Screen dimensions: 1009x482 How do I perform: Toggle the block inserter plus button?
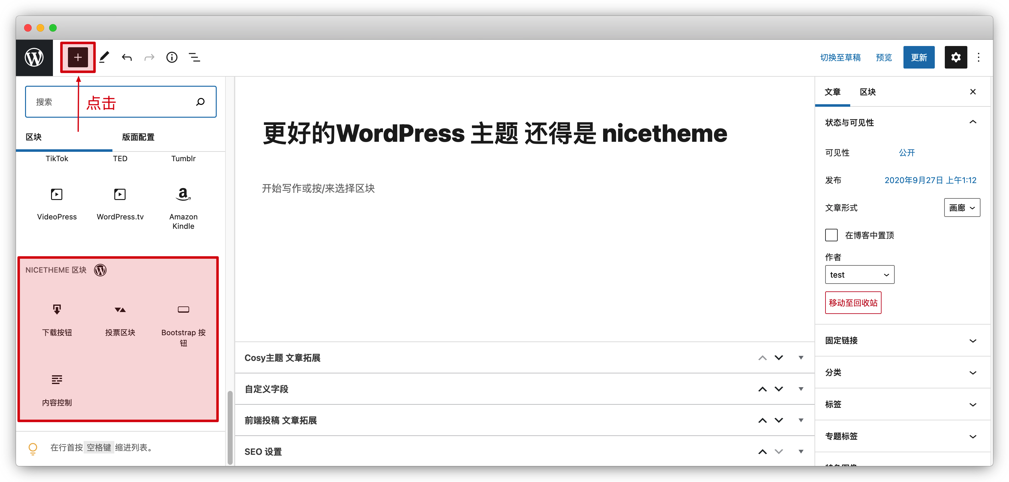click(x=78, y=58)
